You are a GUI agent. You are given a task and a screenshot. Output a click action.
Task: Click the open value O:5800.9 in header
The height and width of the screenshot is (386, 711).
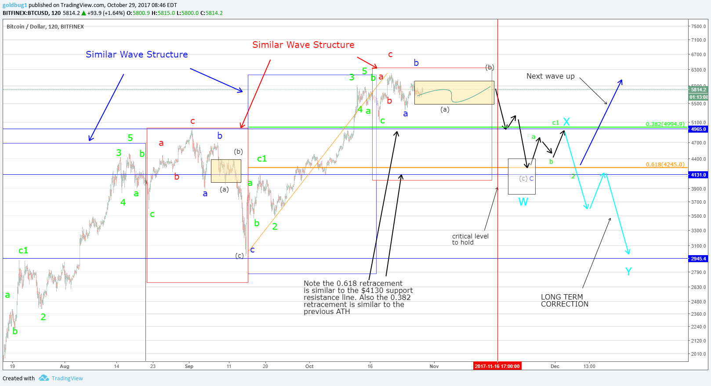138,13
